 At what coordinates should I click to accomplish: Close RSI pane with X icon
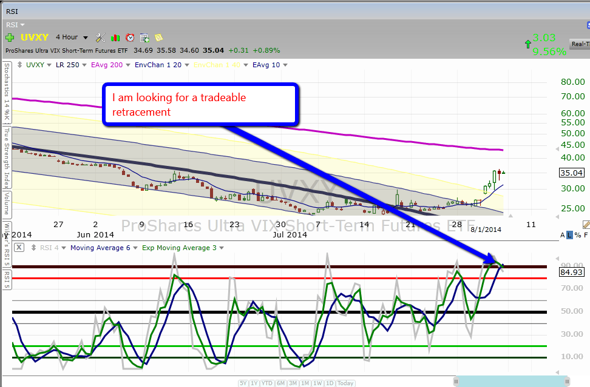(x=19, y=248)
